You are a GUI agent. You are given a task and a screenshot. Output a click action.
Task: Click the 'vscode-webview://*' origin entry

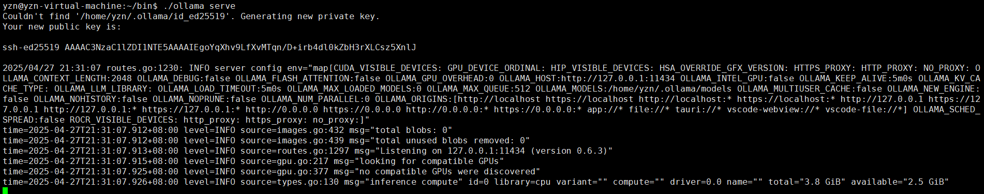point(773,110)
